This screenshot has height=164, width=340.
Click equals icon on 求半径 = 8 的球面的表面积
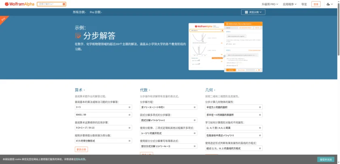[260, 115]
